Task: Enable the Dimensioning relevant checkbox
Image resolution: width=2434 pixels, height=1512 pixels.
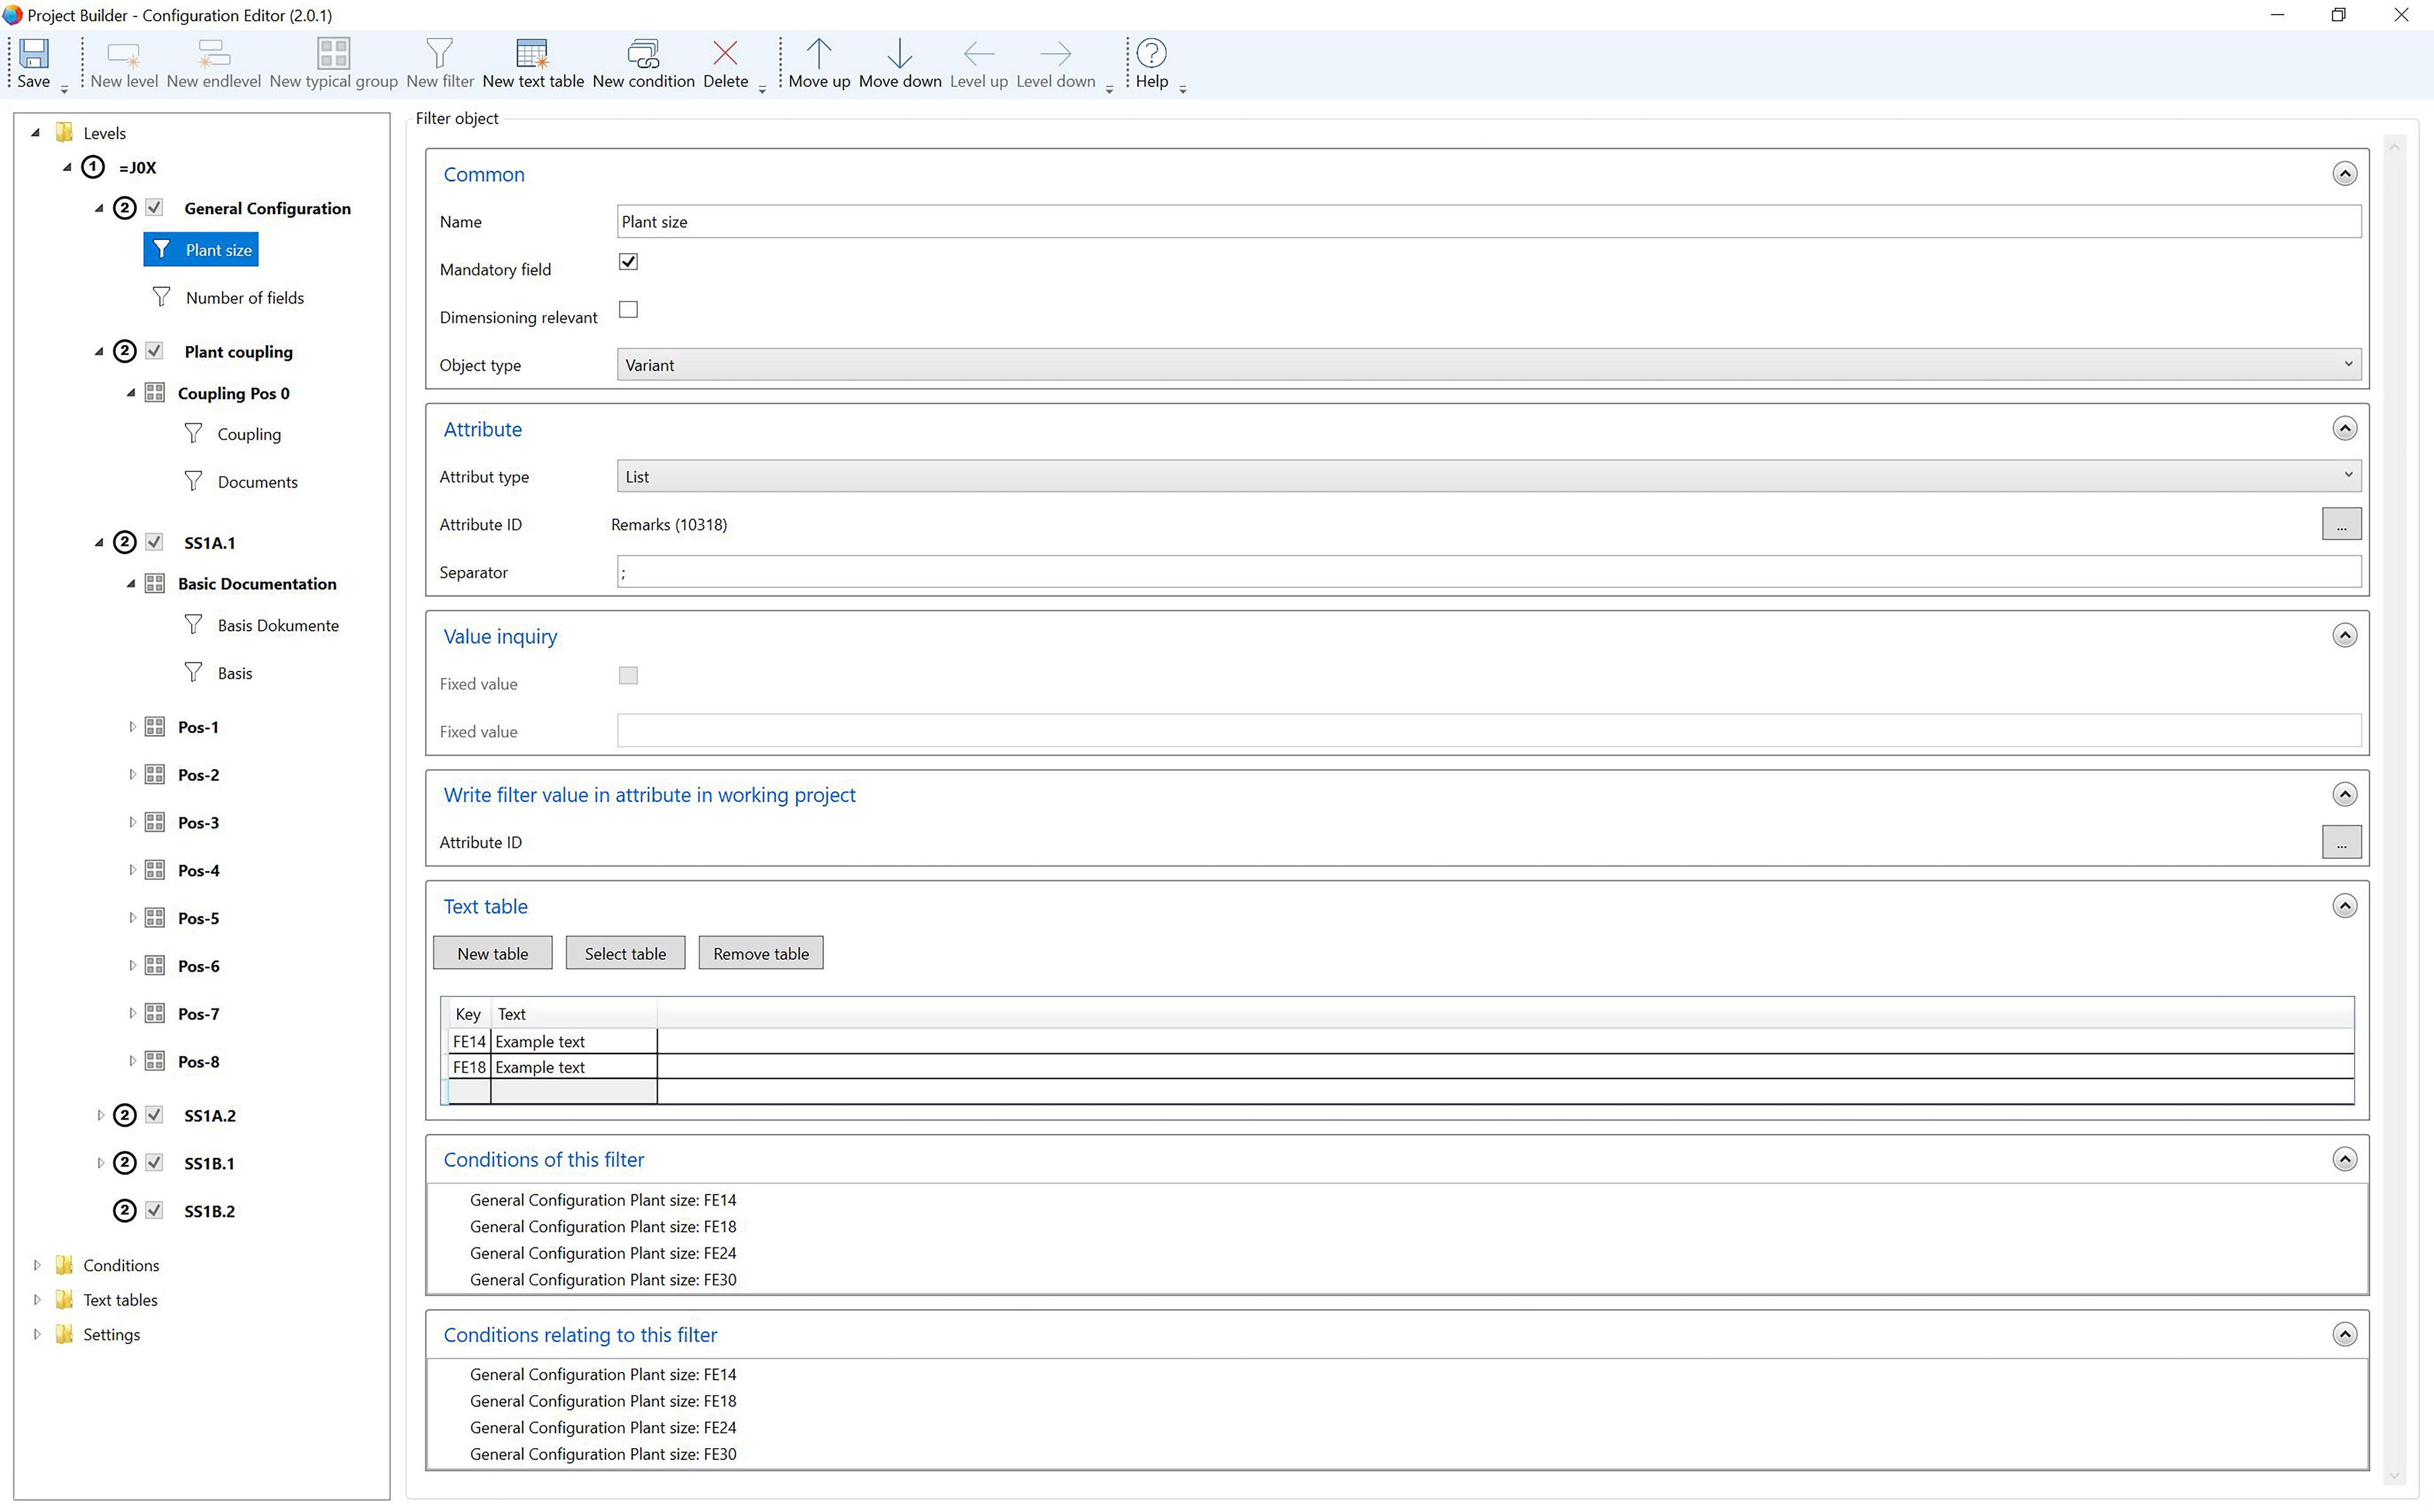Action: click(x=628, y=310)
